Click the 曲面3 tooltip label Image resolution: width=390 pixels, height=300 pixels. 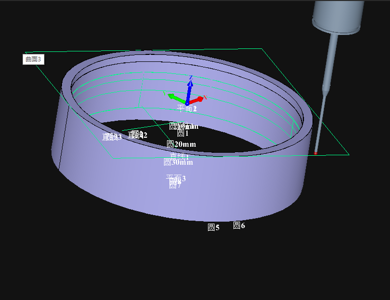click(34, 59)
